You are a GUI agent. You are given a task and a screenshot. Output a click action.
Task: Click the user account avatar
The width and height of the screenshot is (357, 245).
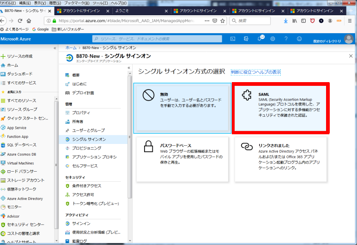348,39
